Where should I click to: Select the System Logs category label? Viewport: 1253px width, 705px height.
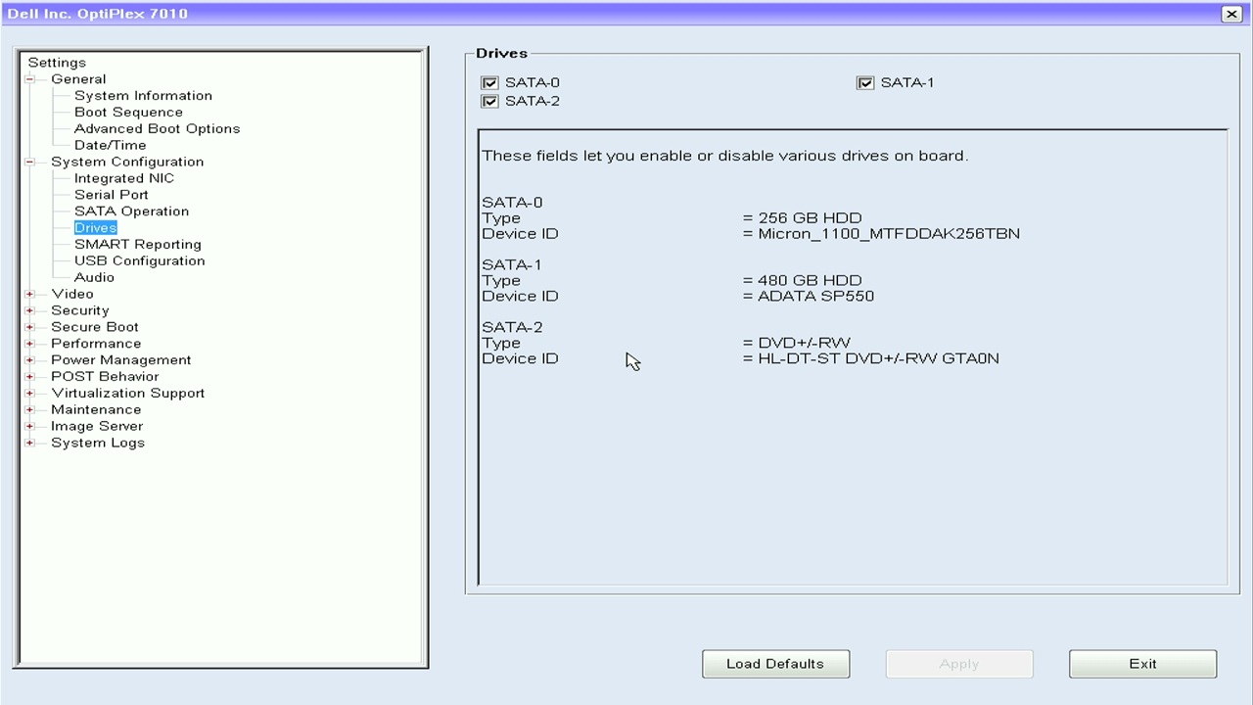tap(98, 444)
